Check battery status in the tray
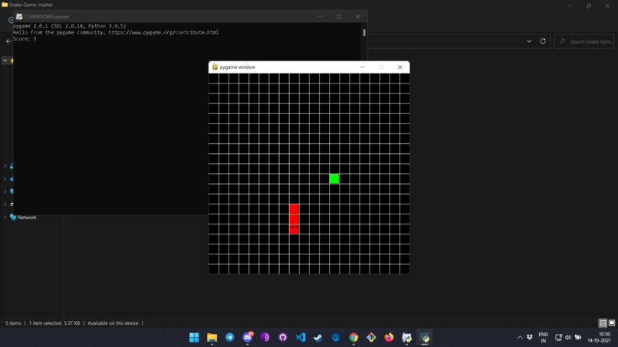Image resolution: width=618 pixels, height=347 pixels. click(578, 337)
